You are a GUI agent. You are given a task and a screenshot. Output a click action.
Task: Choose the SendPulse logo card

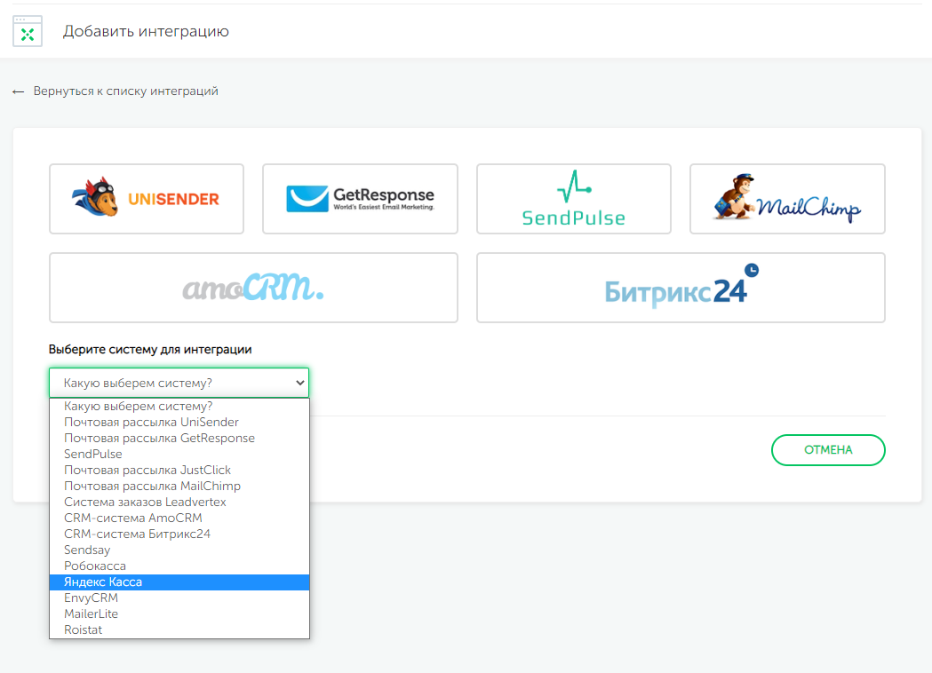(x=573, y=199)
